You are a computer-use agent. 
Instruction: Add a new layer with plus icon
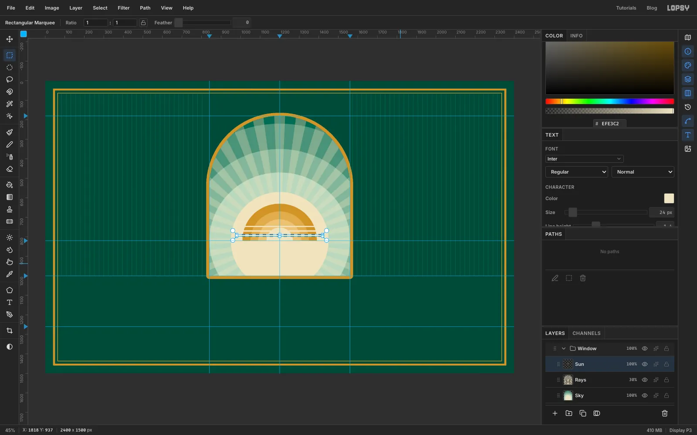click(555, 413)
